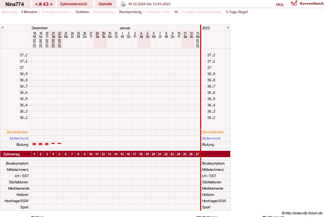Select Zyklustag 27 cell
The width and height of the screenshot is (324, 217).
[197, 154]
